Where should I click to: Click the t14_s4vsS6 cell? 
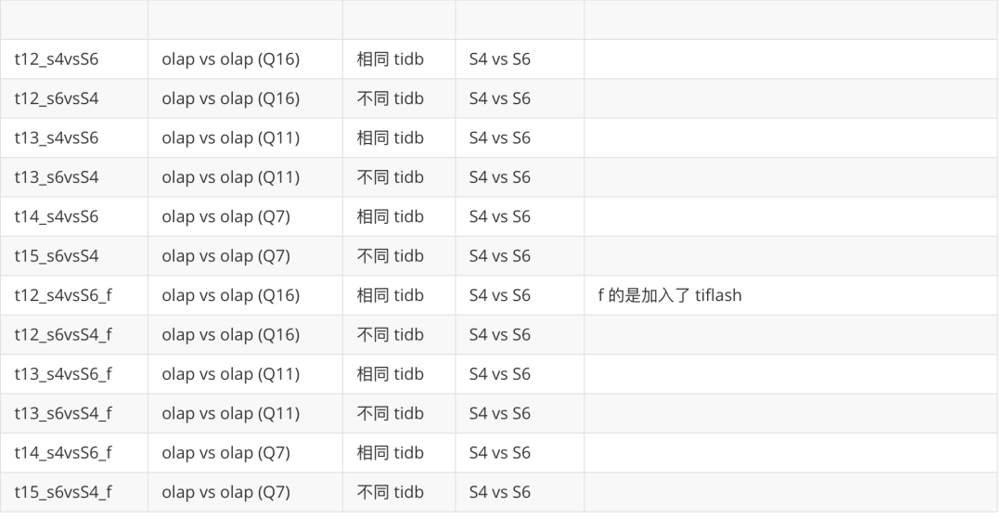pyautogui.click(x=57, y=216)
